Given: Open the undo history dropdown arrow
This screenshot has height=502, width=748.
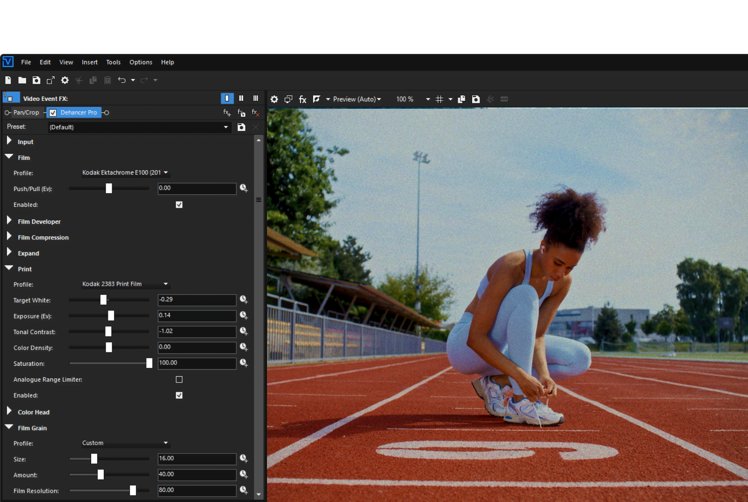Looking at the screenshot, I should [x=133, y=80].
